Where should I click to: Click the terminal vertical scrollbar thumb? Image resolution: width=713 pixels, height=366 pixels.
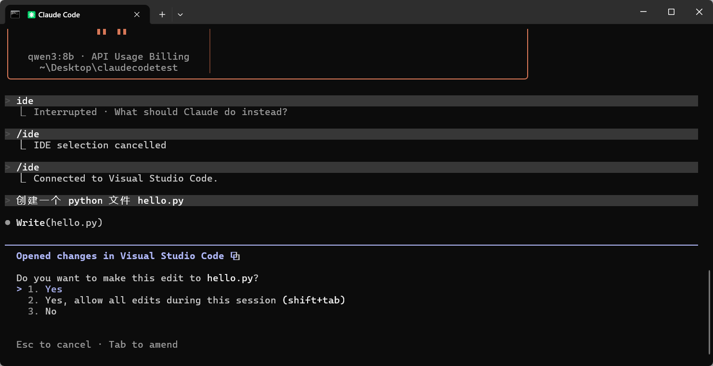point(710,312)
